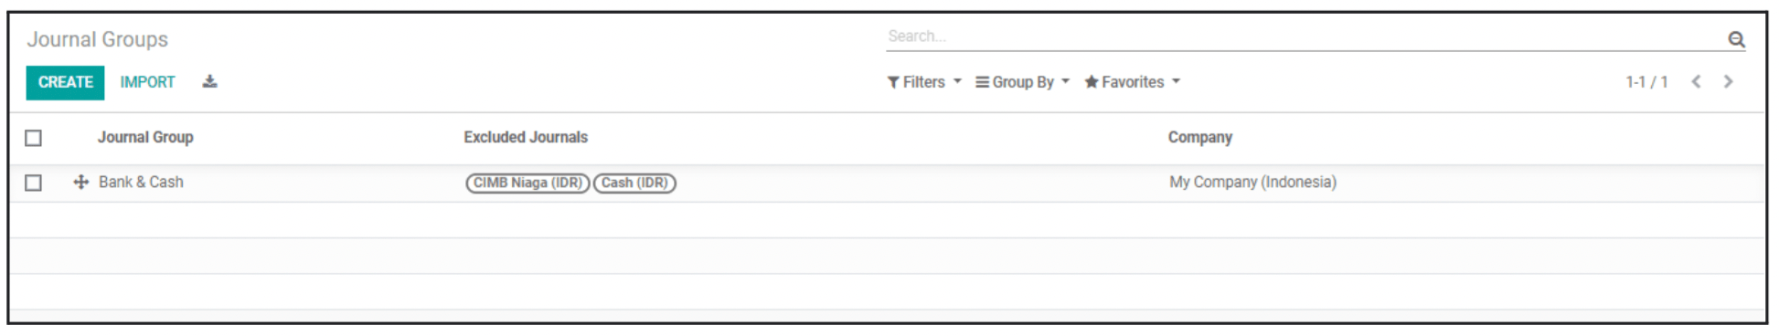
Task: Check the Bank & Cash row checkbox
Action: coord(34,183)
